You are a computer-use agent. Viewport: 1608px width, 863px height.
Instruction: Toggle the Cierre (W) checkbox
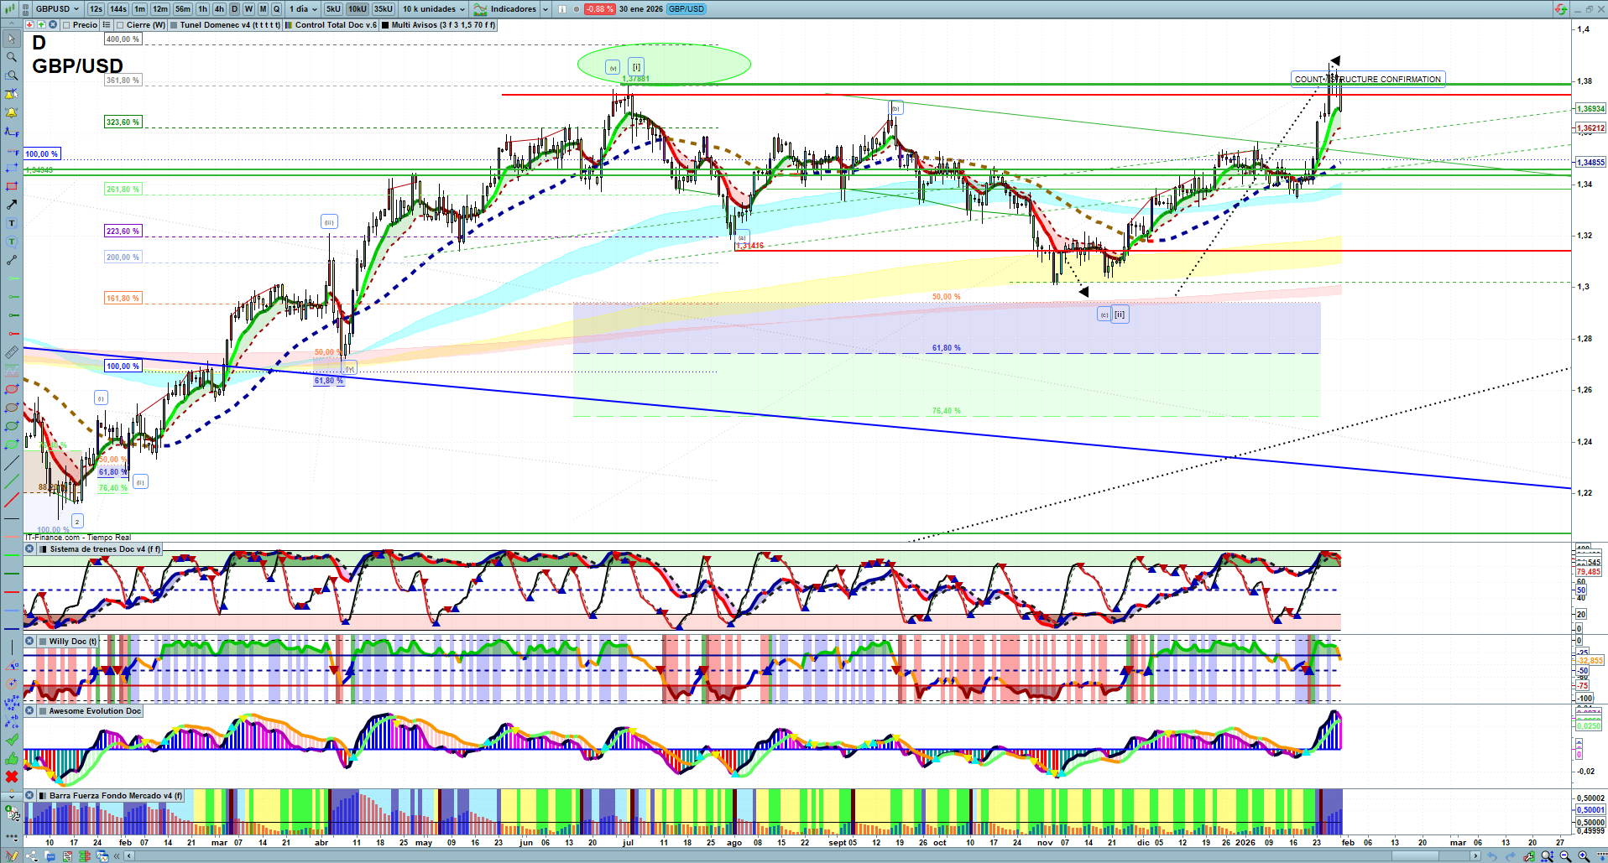pos(120,25)
